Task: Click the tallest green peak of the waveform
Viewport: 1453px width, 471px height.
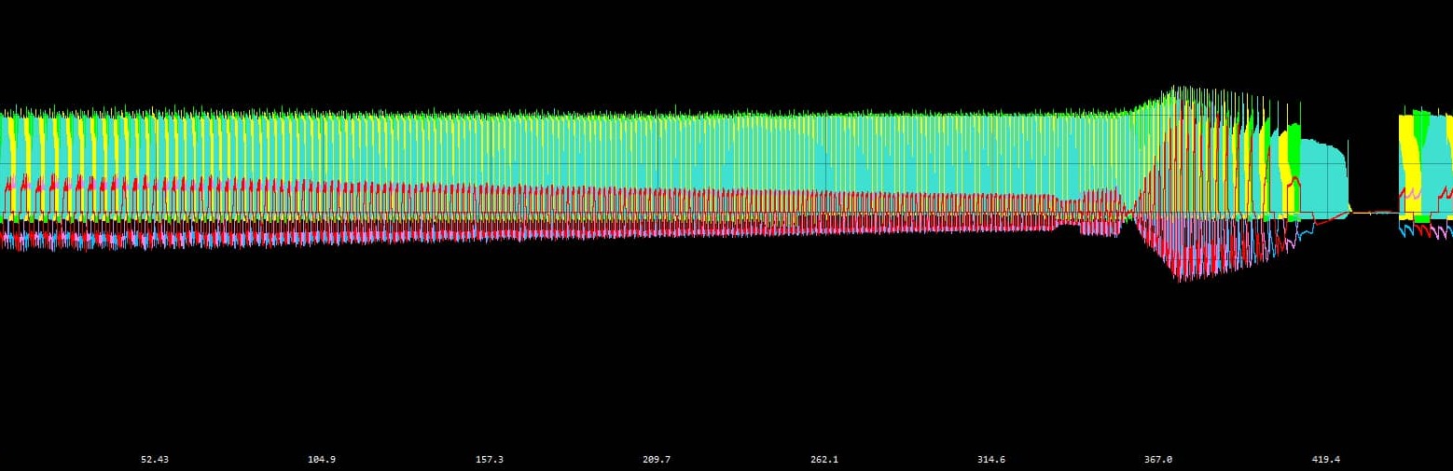Action: click(1177, 89)
